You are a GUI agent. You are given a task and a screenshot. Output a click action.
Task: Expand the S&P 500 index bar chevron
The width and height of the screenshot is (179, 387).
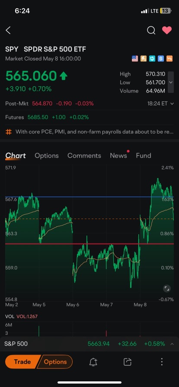tap(172, 344)
